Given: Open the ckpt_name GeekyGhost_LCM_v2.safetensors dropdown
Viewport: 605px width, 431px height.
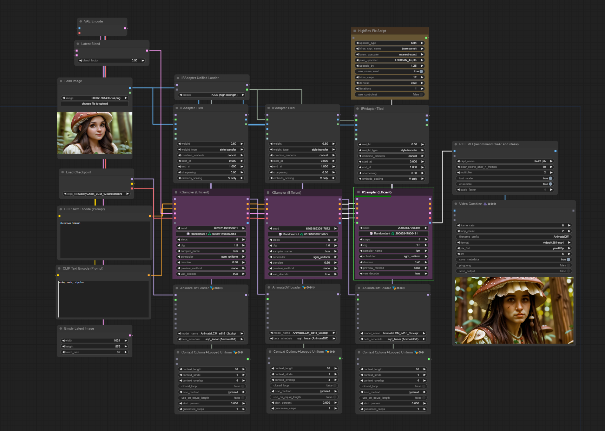Looking at the screenshot, I should tap(97, 194).
